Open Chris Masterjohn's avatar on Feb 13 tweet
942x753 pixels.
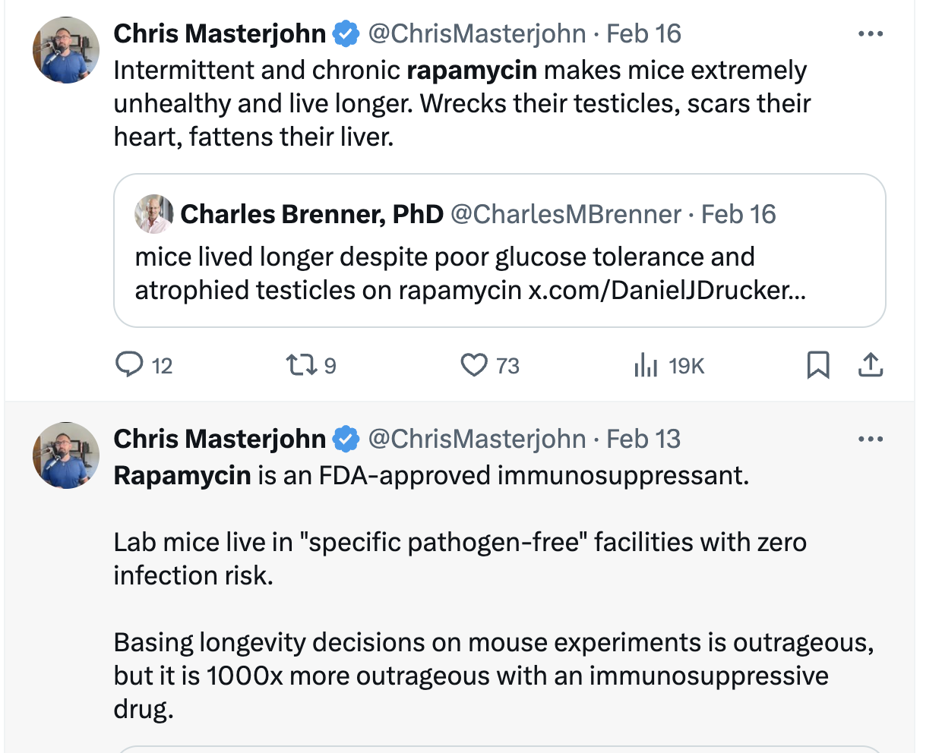click(x=66, y=455)
